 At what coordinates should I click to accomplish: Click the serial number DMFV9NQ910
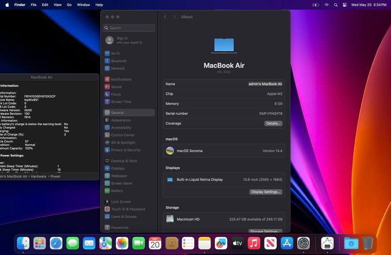(271, 114)
